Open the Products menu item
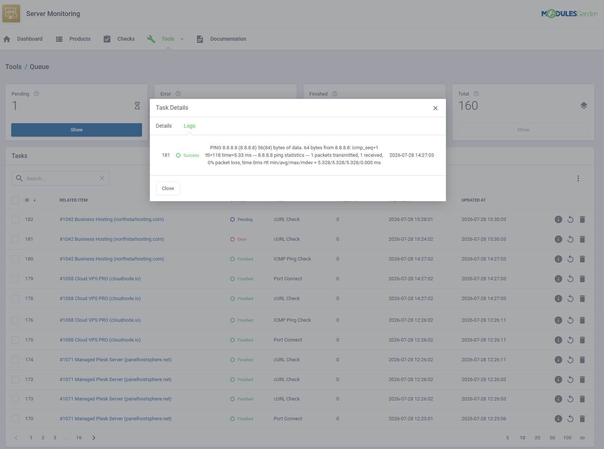Viewport: 604px width, 449px height. point(80,39)
